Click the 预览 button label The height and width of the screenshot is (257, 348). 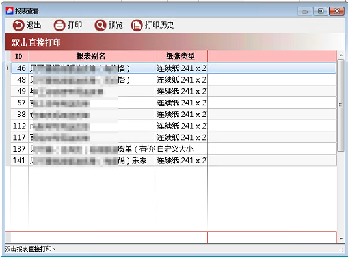pyautogui.click(x=115, y=25)
